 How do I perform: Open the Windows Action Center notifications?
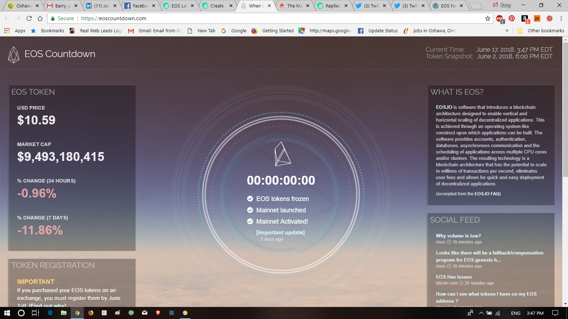click(555, 313)
